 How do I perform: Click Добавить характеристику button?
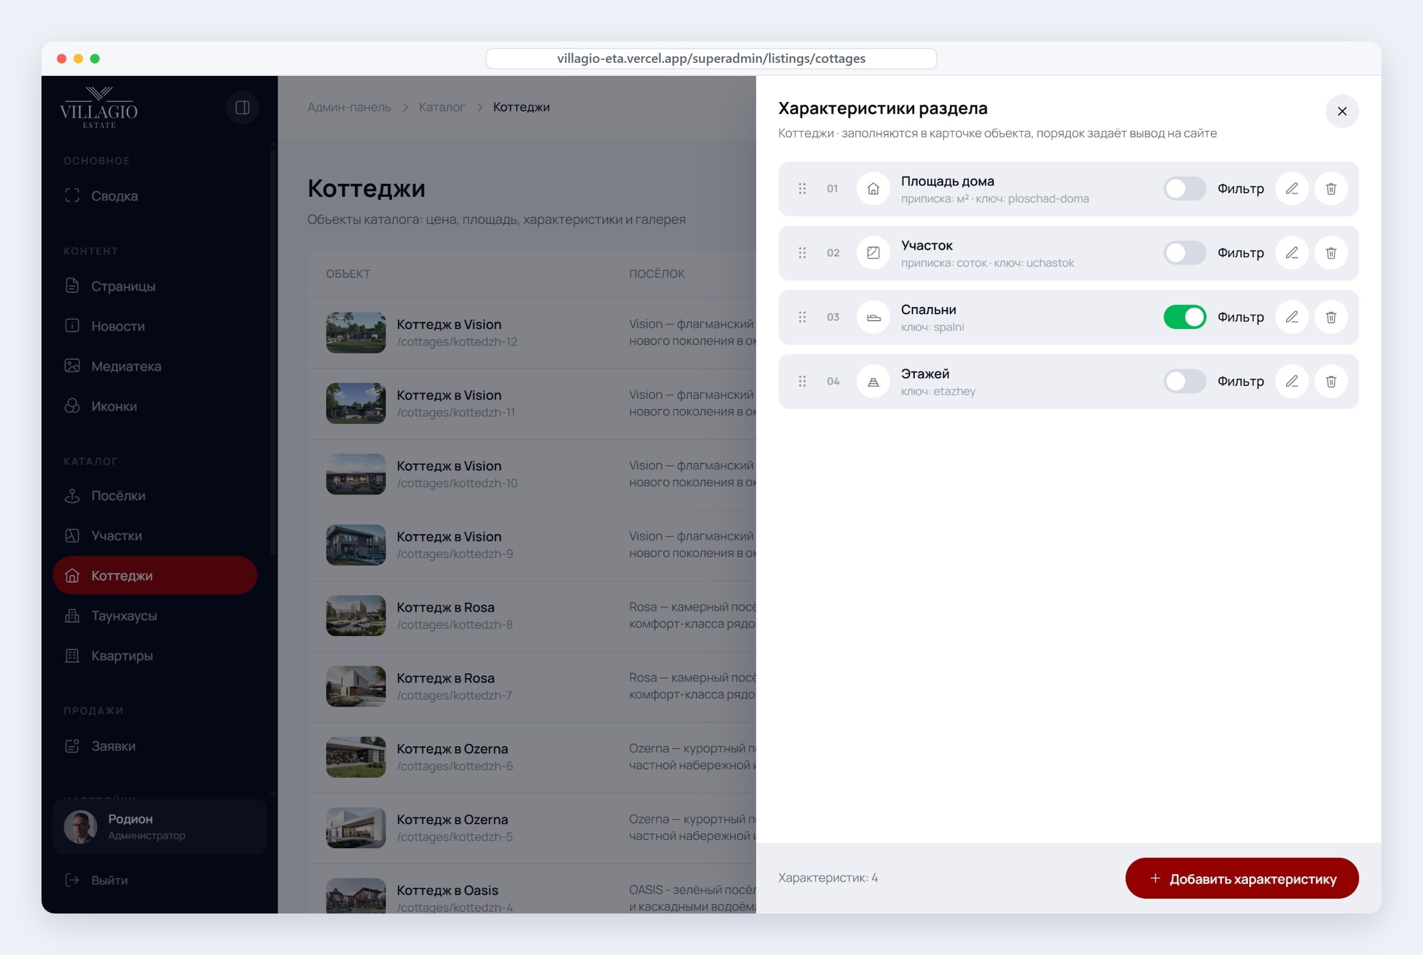[1242, 879]
